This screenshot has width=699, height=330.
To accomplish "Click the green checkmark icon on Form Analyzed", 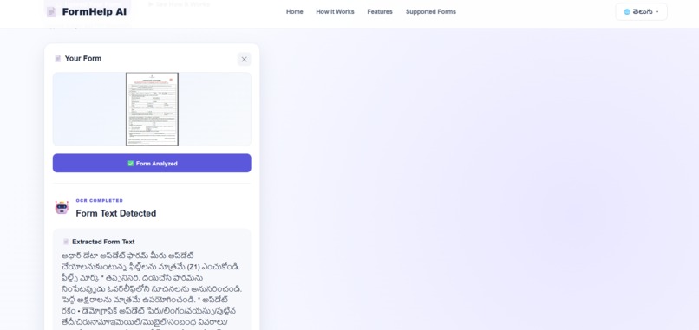I will (131, 164).
